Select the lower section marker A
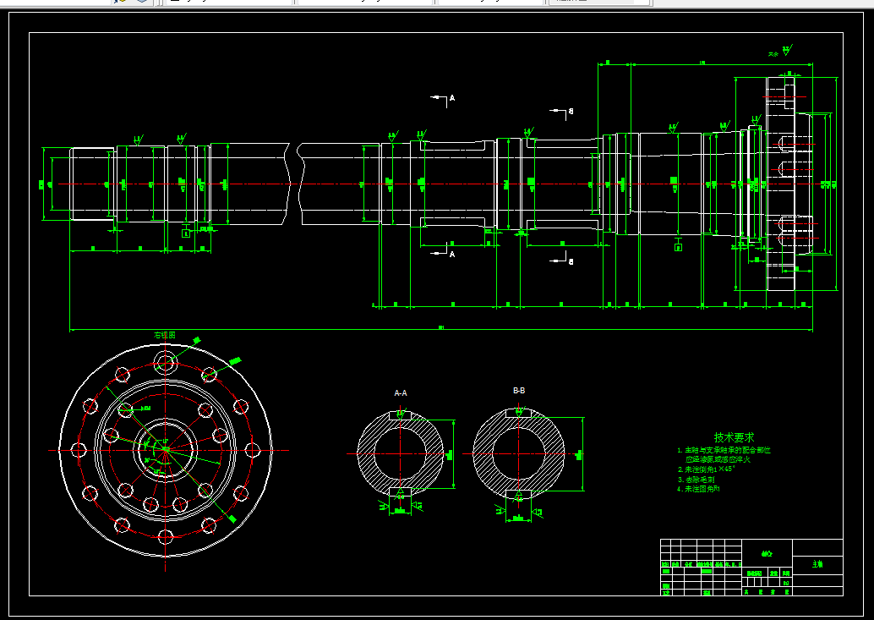This screenshot has width=874, height=620. (452, 255)
